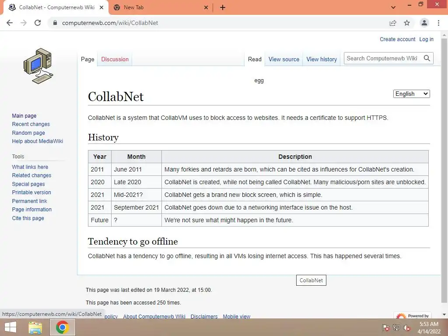This screenshot has height=336, width=448.
Task: Open File Explorer from taskbar
Action: 35,327
